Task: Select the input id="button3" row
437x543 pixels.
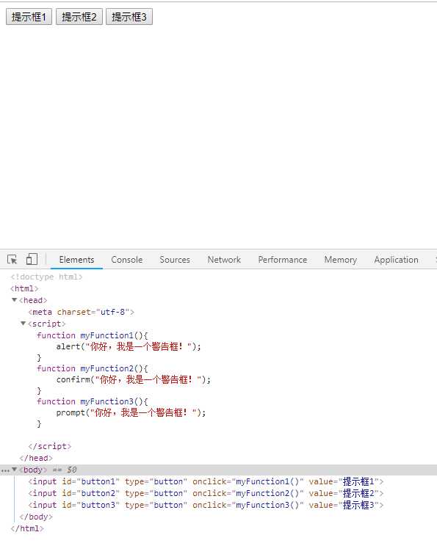Action: point(206,505)
